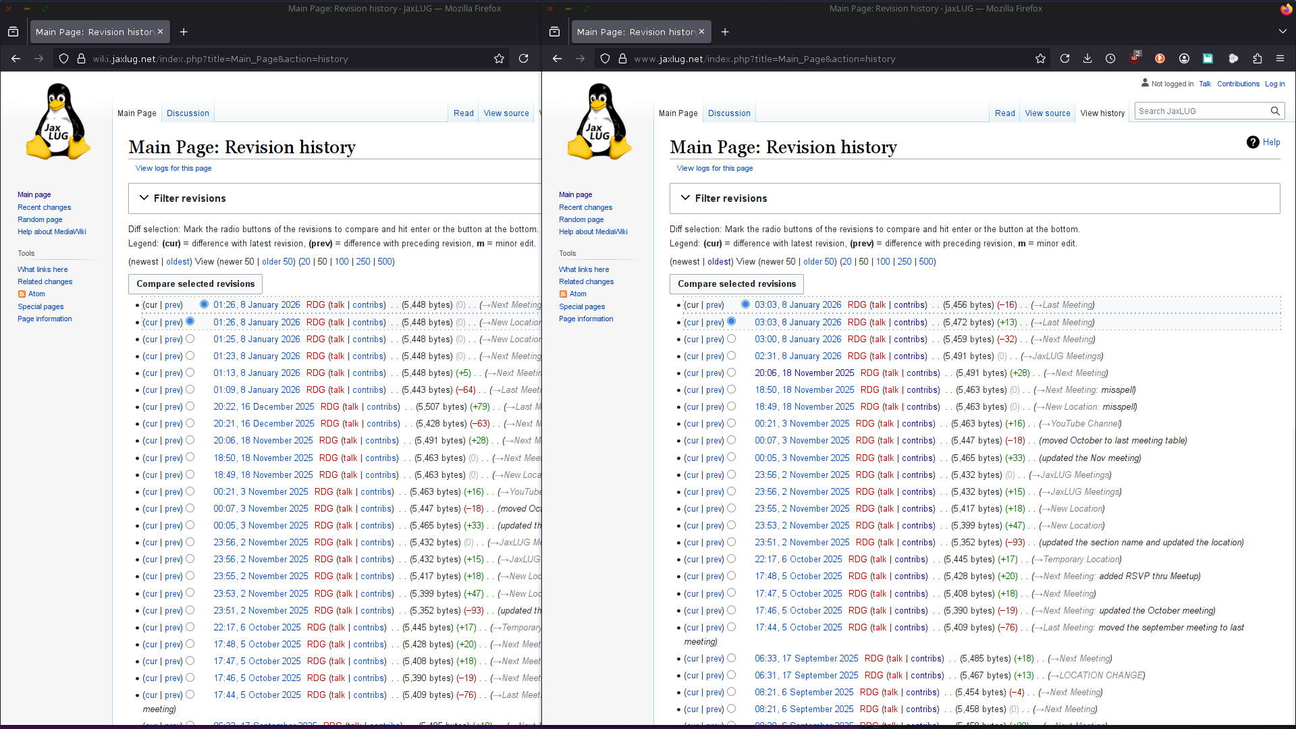The height and width of the screenshot is (729, 1296).
Task: Open the Downloads icon in the toolbar
Action: pyautogui.click(x=1087, y=59)
